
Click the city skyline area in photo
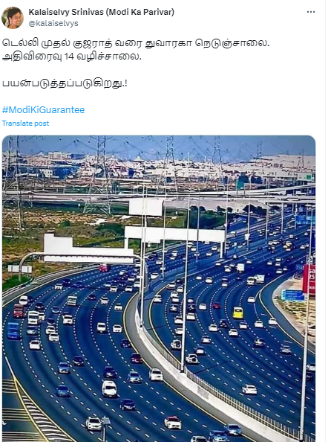159,169
